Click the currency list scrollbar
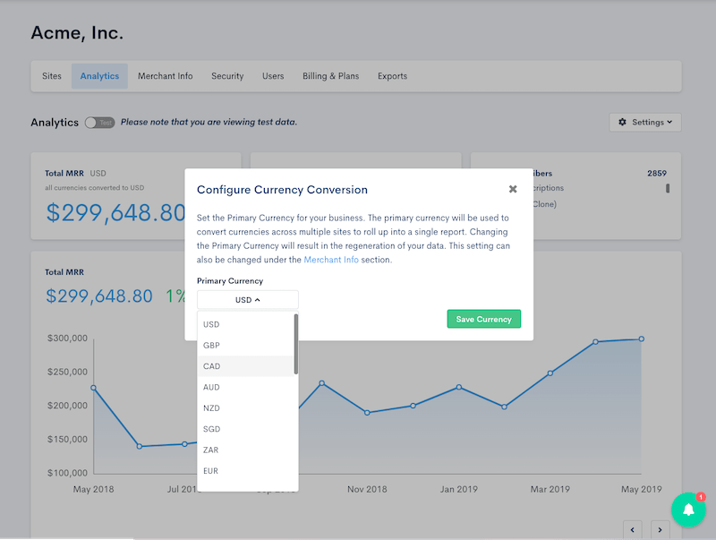 click(x=295, y=344)
